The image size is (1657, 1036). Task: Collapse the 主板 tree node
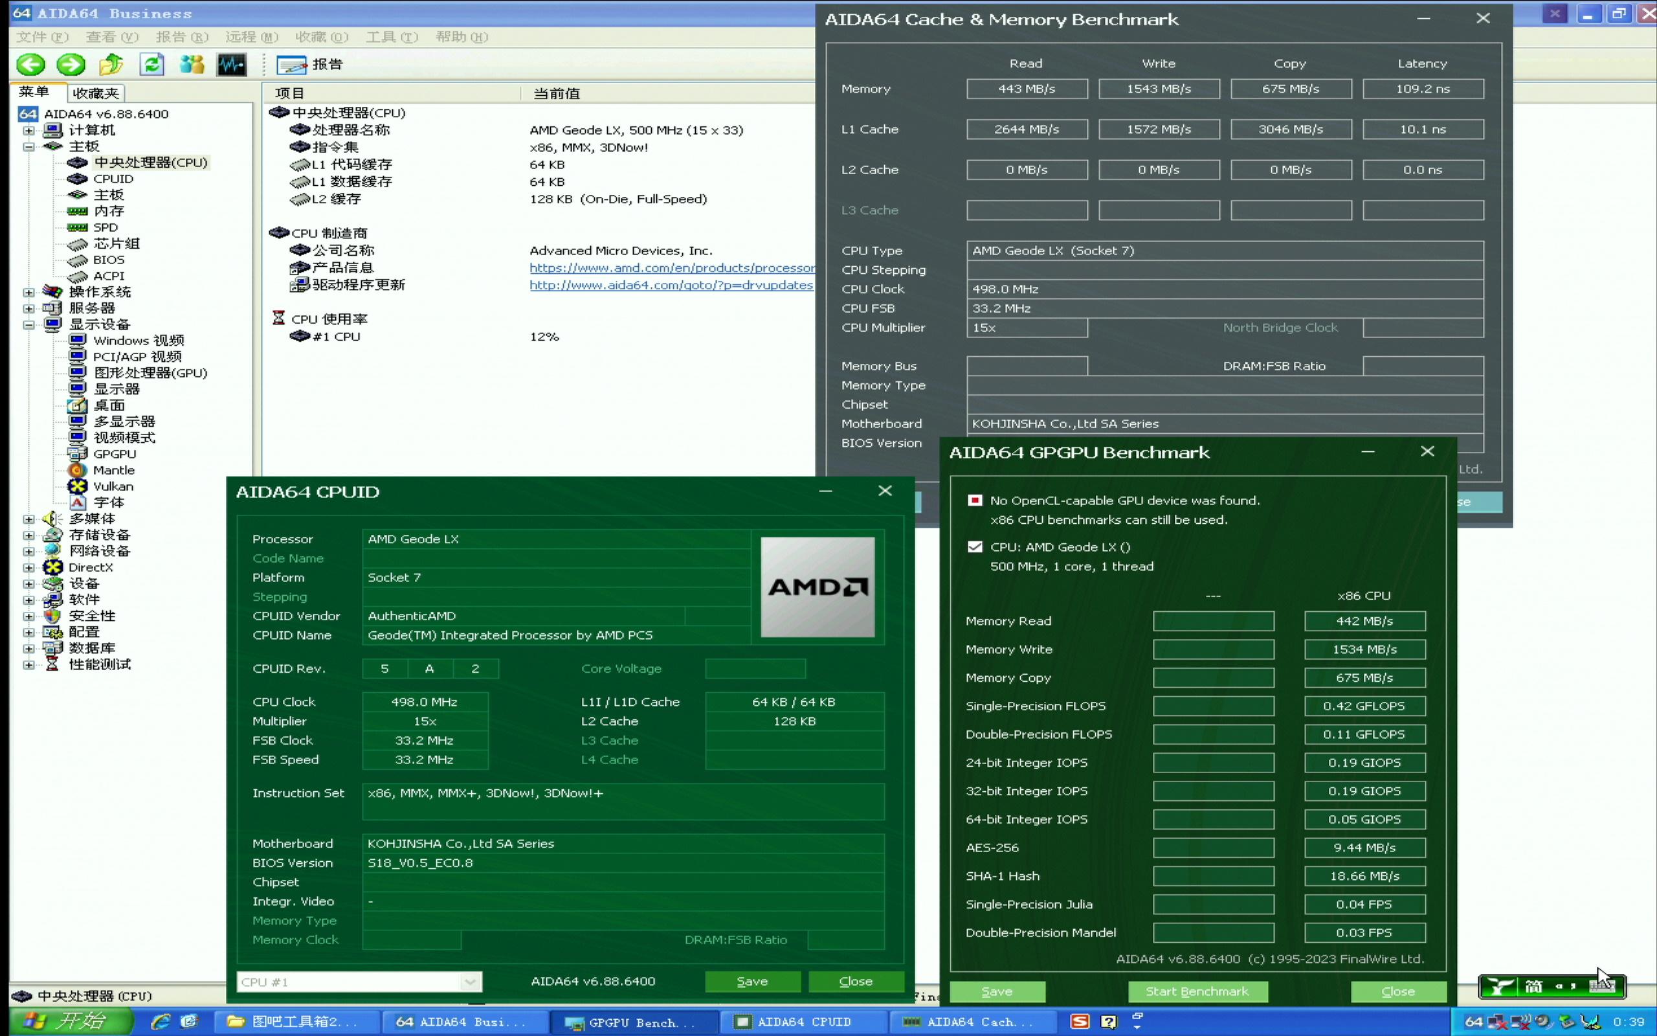[28, 146]
